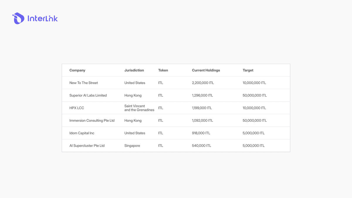This screenshot has width=352, height=198.
Task: Click the New To The Street company cell
Action: click(84, 83)
